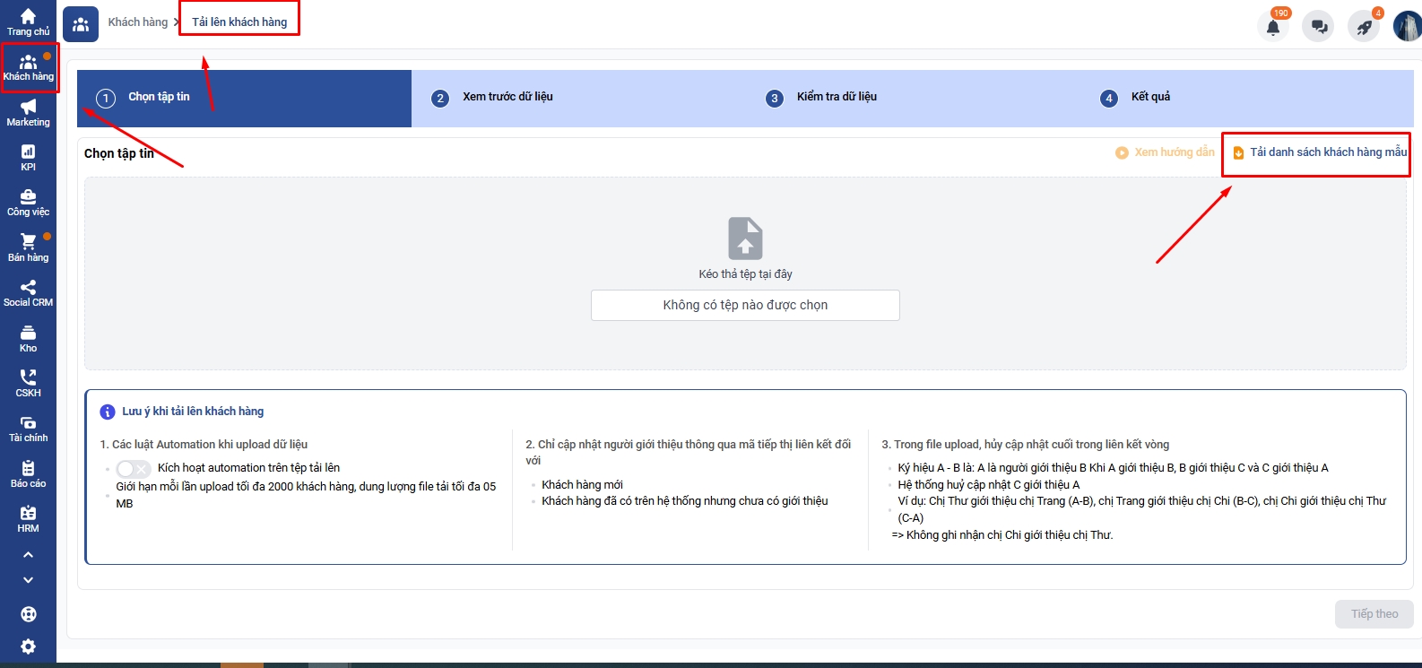Viewport: 1422px width, 668px height.
Task: Click Lưu ý khi tải lên khách hàng heading
Action: coord(193,412)
